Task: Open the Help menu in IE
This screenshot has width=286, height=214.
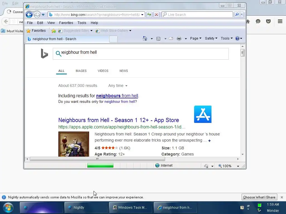Action: click(x=94, y=23)
